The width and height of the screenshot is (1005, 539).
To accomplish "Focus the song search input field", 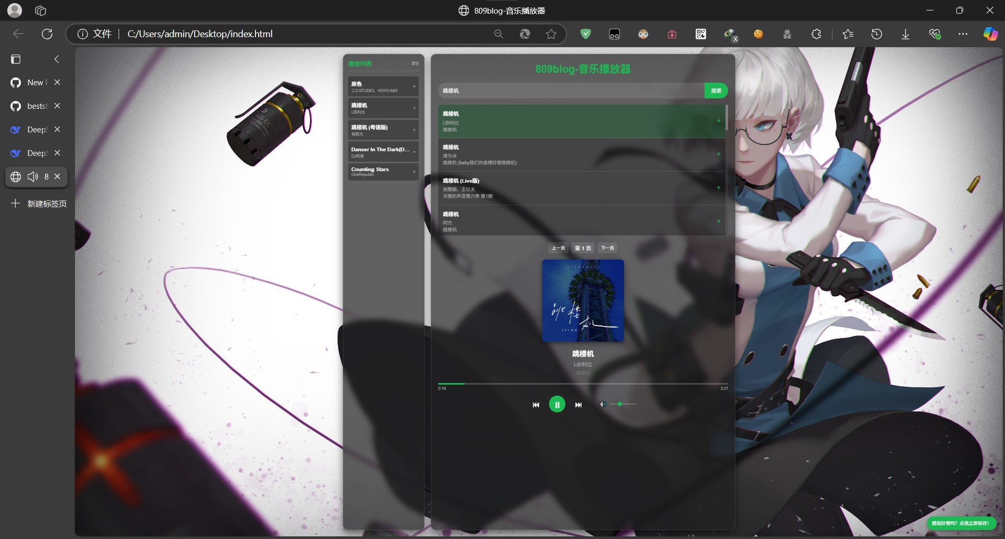I will coord(571,91).
